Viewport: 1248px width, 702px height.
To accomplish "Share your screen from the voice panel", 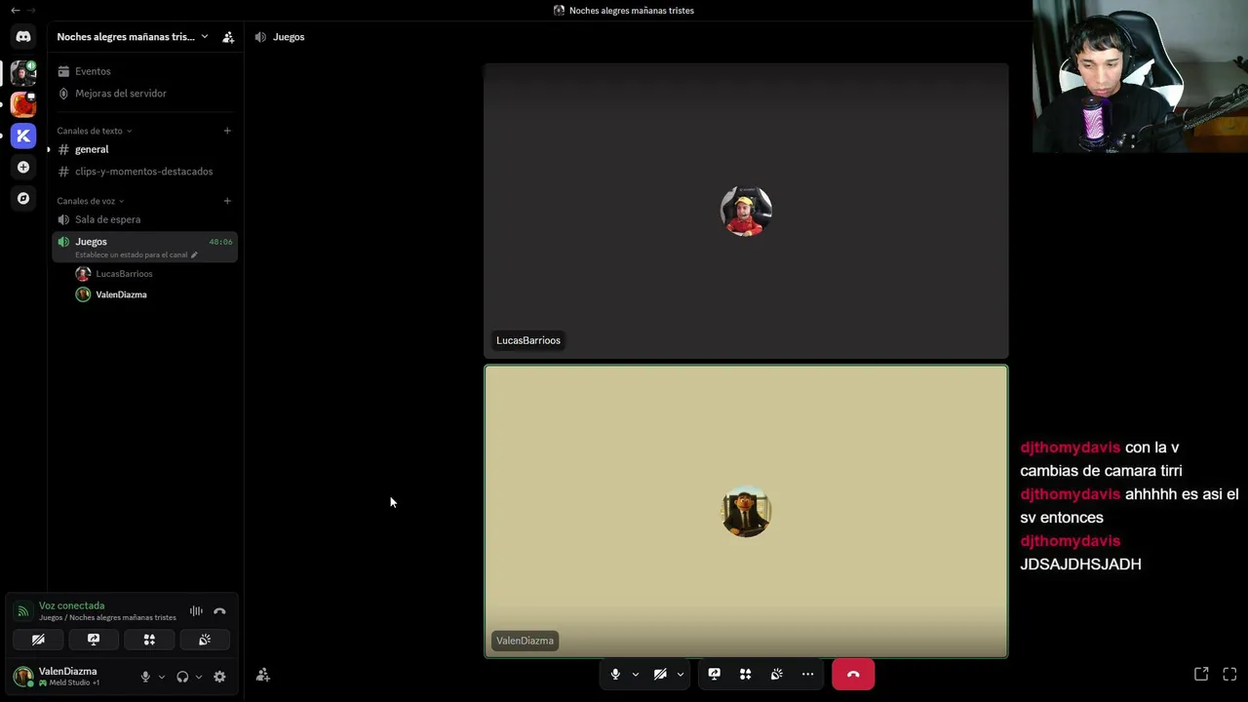I will (94, 640).
